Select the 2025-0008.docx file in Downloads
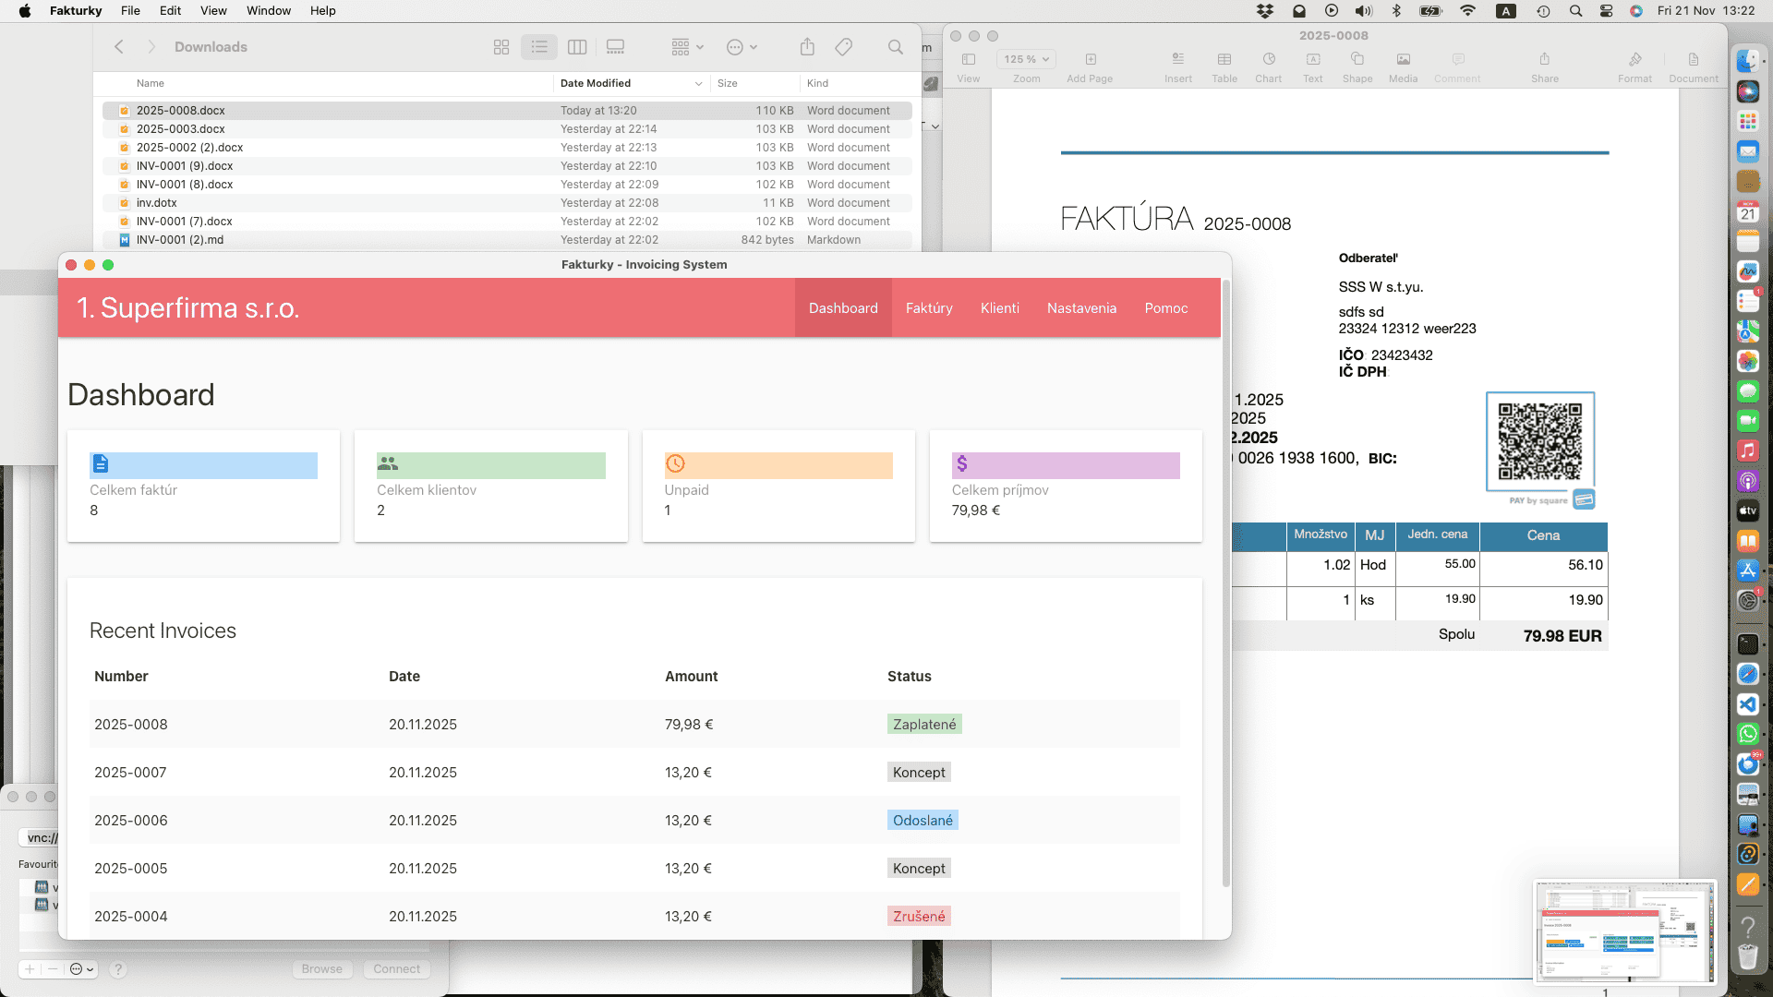 coord(181,110)
